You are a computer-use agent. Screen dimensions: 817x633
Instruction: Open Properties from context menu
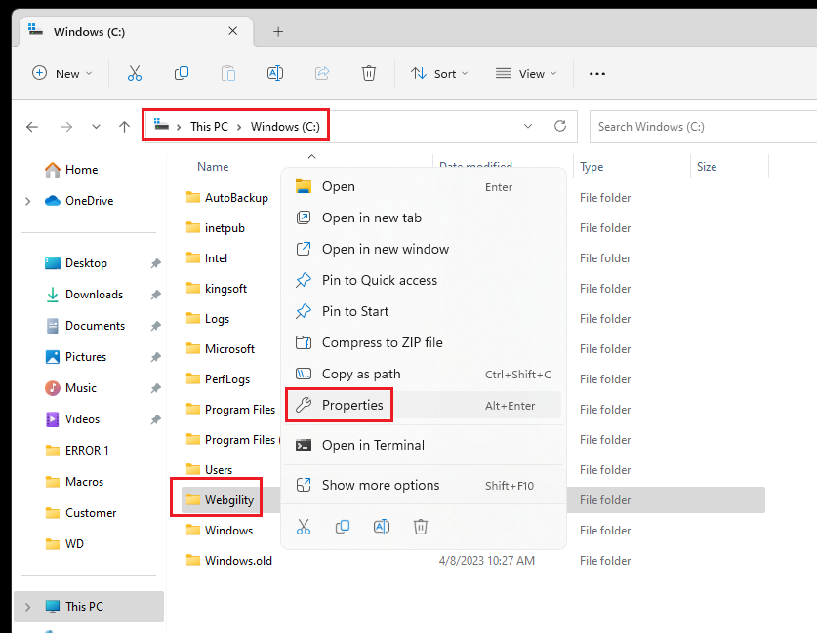(423, 405)
